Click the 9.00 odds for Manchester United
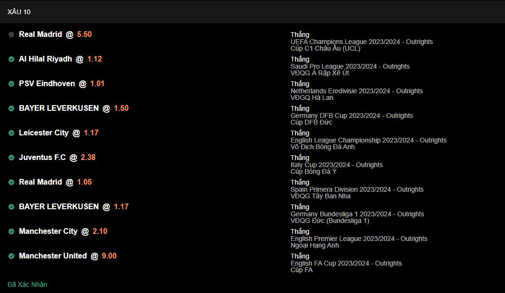Viewport: 505px width, 293px height. [109, 256]
